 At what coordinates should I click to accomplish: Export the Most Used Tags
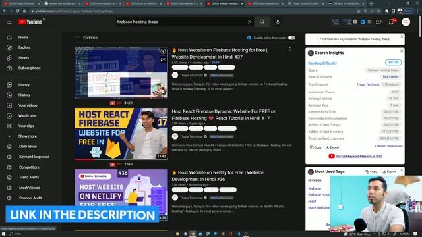pyautogui.click(x=389, y=171)
